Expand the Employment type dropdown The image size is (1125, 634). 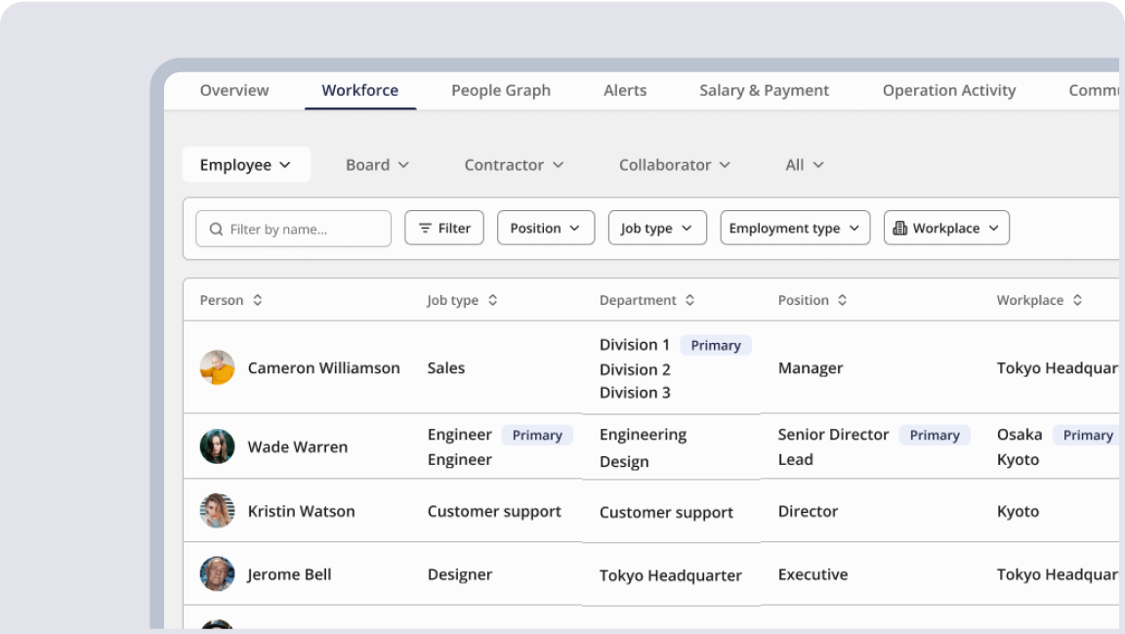pos(794,228)
